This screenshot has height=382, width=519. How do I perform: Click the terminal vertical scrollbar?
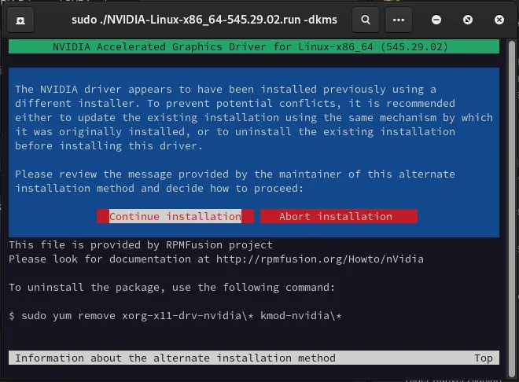pyautogui.click(x=511, y=208)
